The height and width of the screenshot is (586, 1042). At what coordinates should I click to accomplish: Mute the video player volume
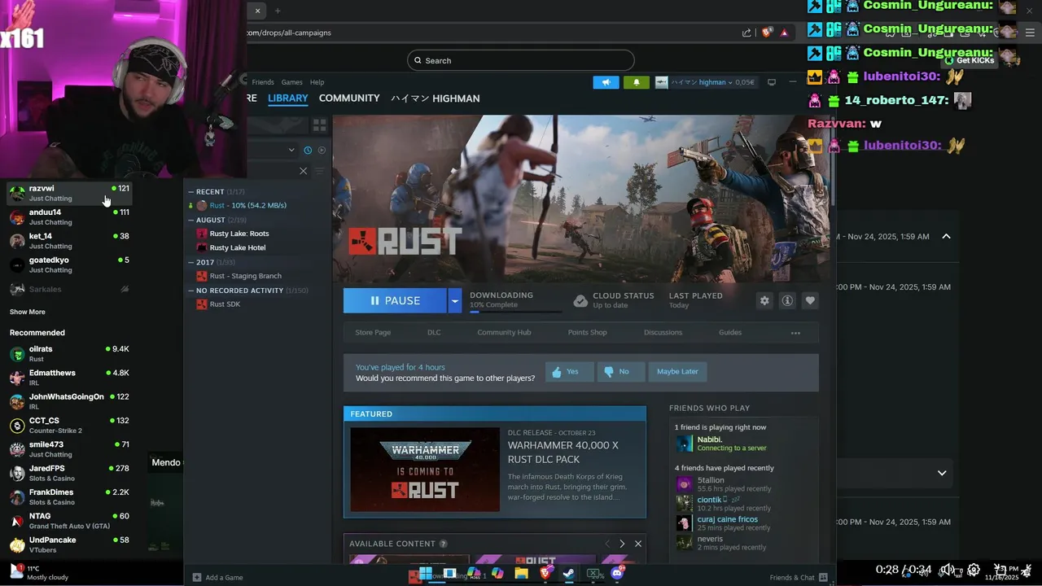(x=948, y=571)
